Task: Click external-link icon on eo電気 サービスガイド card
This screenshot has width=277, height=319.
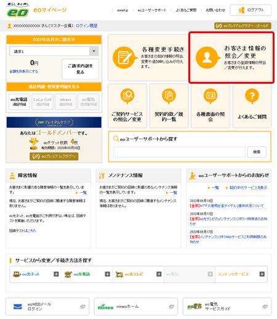Action: point(265,307)
